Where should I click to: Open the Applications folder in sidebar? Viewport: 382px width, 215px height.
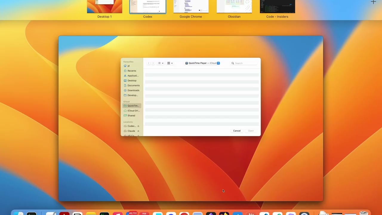tap(132, 76)
